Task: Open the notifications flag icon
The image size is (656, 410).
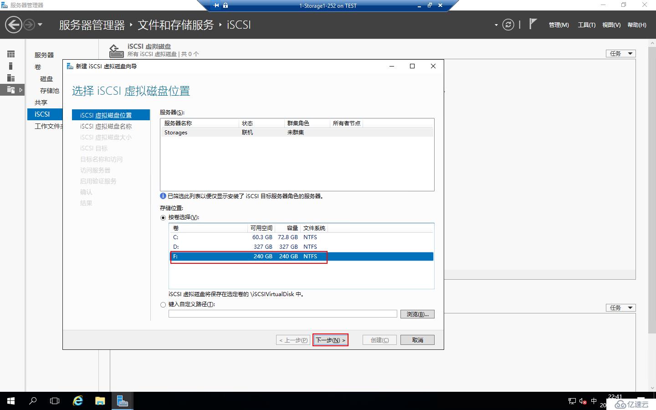Action: (533, 24)
